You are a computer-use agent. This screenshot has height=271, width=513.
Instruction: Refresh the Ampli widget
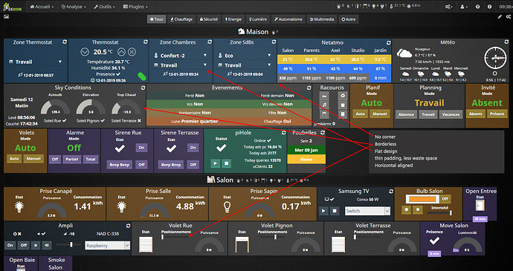pyautogui.click(x=128, y=226)
